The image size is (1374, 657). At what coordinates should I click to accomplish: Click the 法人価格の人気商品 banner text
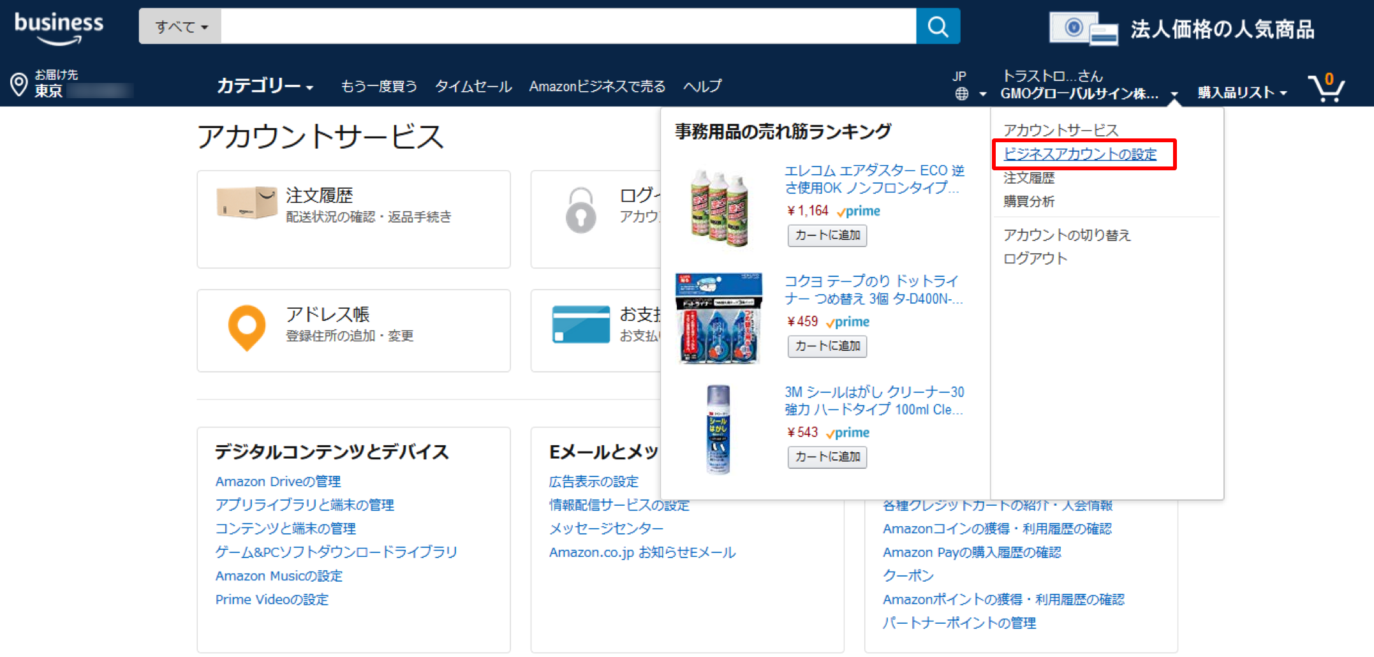click(1222, 29)
